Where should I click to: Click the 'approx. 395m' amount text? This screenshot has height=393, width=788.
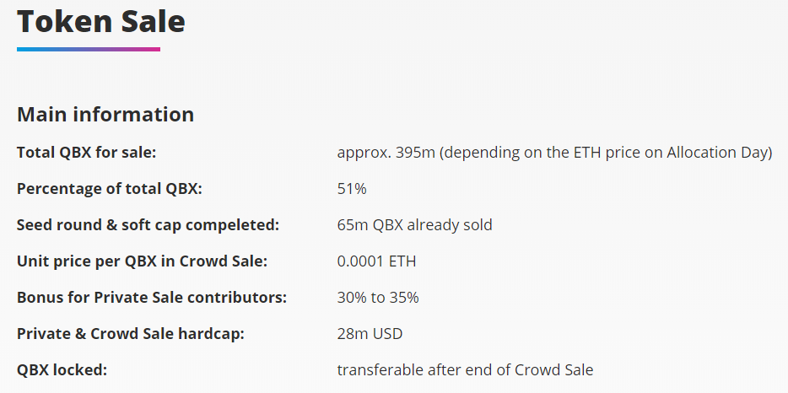(x=386, y=153)
